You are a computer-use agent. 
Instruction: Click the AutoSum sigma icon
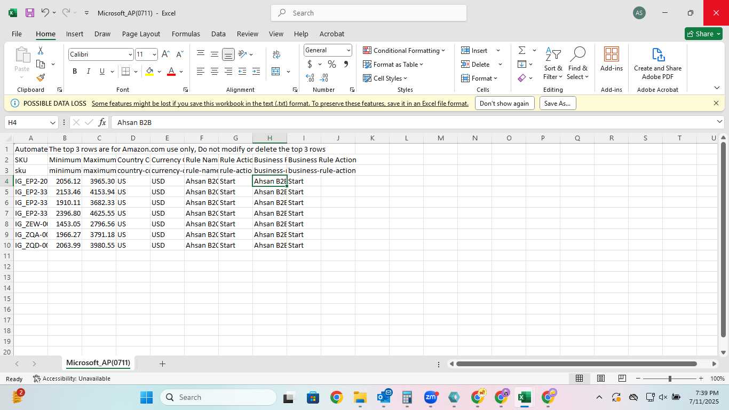(x=522, y=51)
